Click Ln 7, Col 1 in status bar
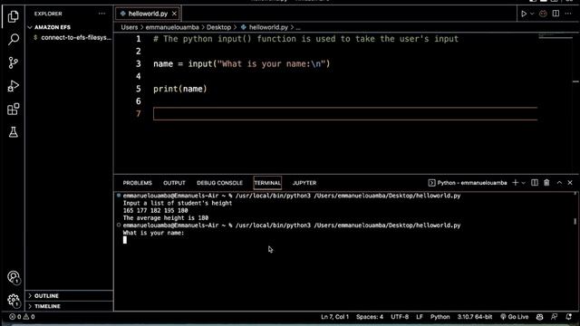The height and width of the screenshot is (326, 580). pos(334,317)
